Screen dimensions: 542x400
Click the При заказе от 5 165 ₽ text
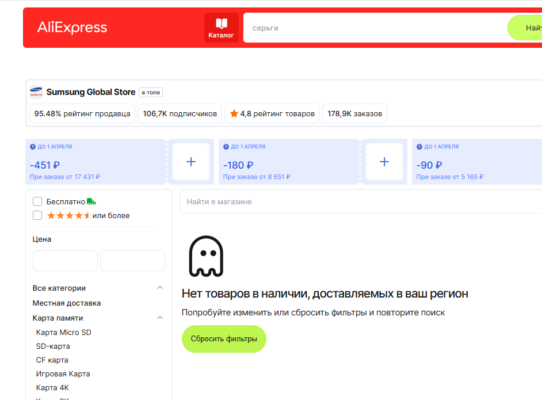point(450,177)
